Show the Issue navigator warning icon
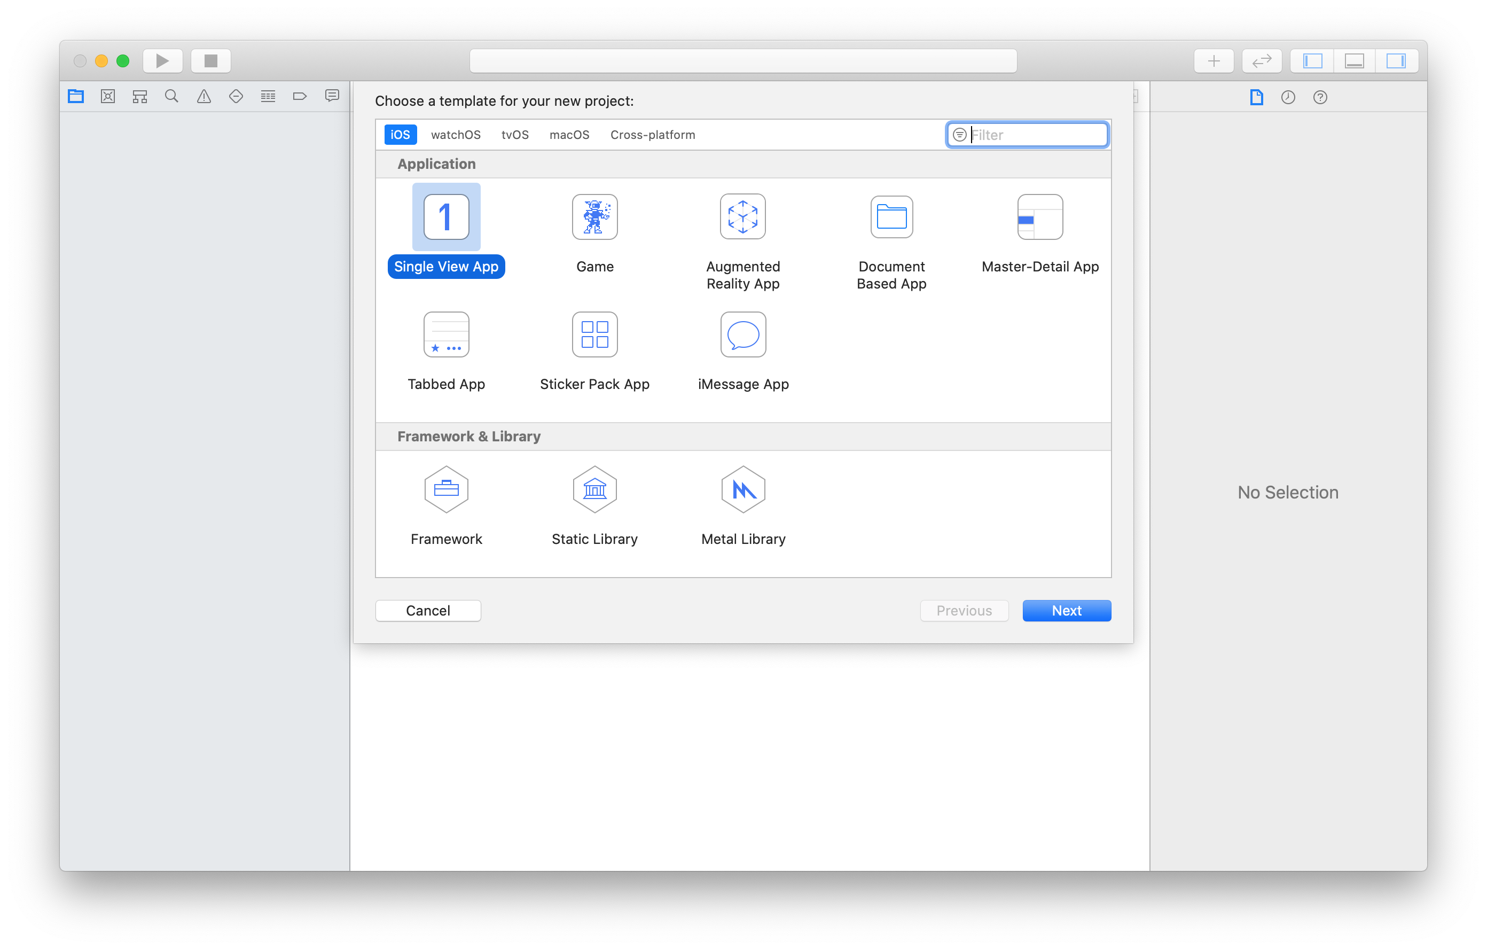The height and width of the screenshot is (950, 1487). pos(204,96)
